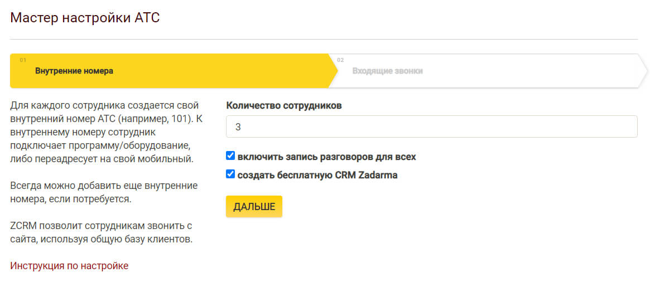The image size is (650, 292).
Task: Click the Количество сотрудников field label
Action: click(283, 105)
